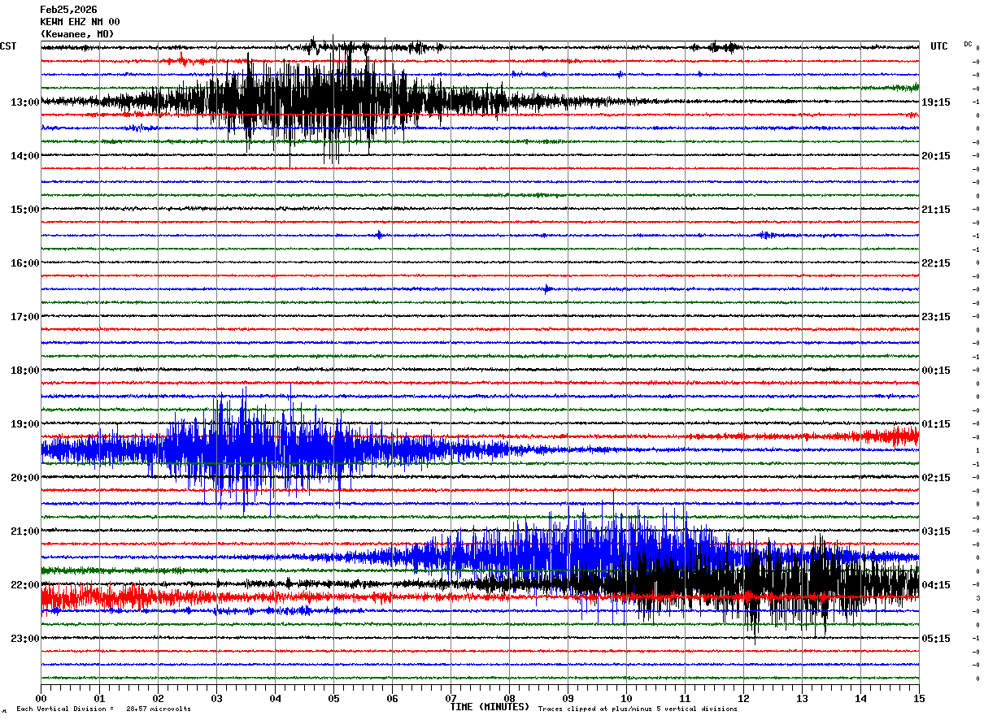Select the station code KEWM EHZ NM 00
This screenshot has width=984, height=720.
point(80,22)
